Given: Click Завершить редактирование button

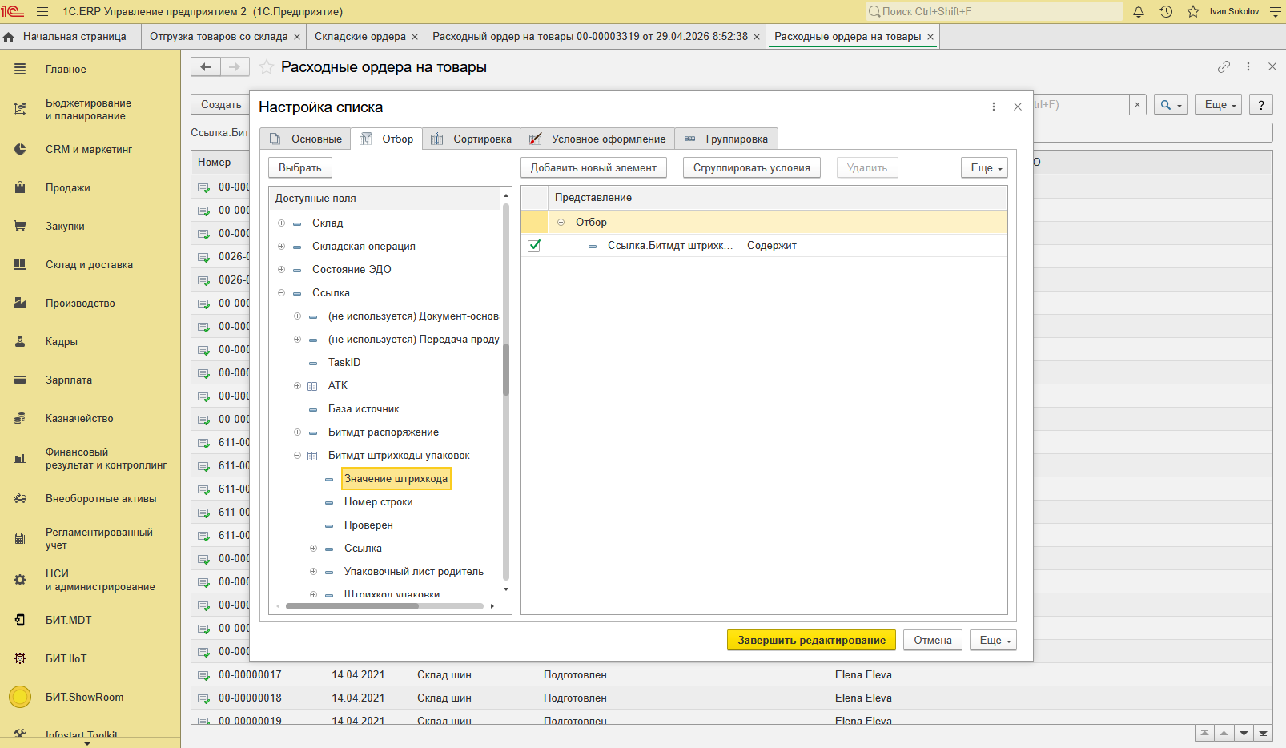Looking at the screenshot, I should pos(812,641).
